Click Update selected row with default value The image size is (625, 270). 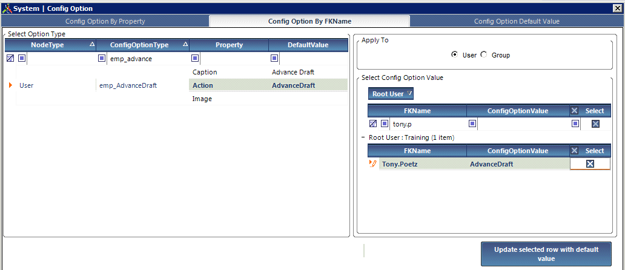(546, 254)
